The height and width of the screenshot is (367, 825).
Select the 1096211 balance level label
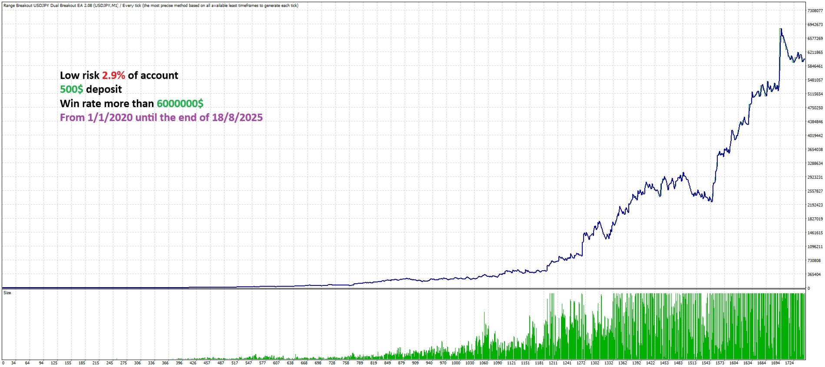815,247
